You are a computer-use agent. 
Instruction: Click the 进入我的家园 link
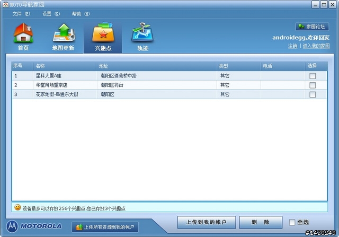pyautogui.click(x=316, y=46)
